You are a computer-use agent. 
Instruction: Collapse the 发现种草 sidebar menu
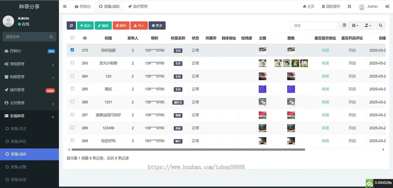(x=29, y=116)
